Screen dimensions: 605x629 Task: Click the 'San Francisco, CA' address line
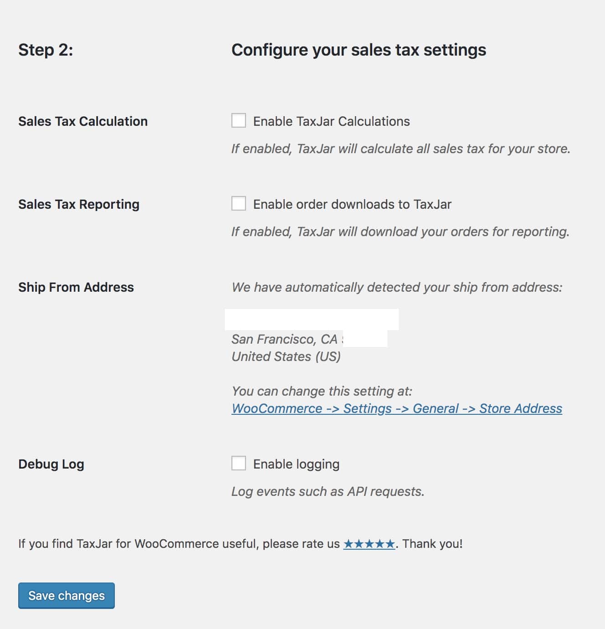[x=284, y=339]
